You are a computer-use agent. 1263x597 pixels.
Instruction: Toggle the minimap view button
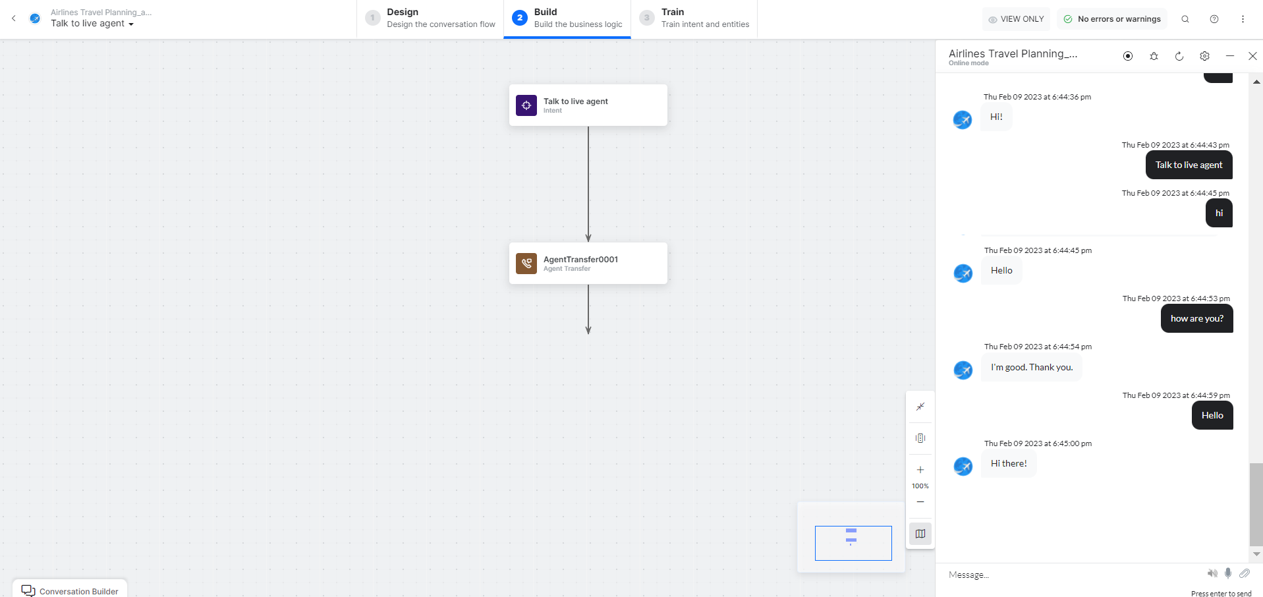pyautogui.click(x=920, y=534)
